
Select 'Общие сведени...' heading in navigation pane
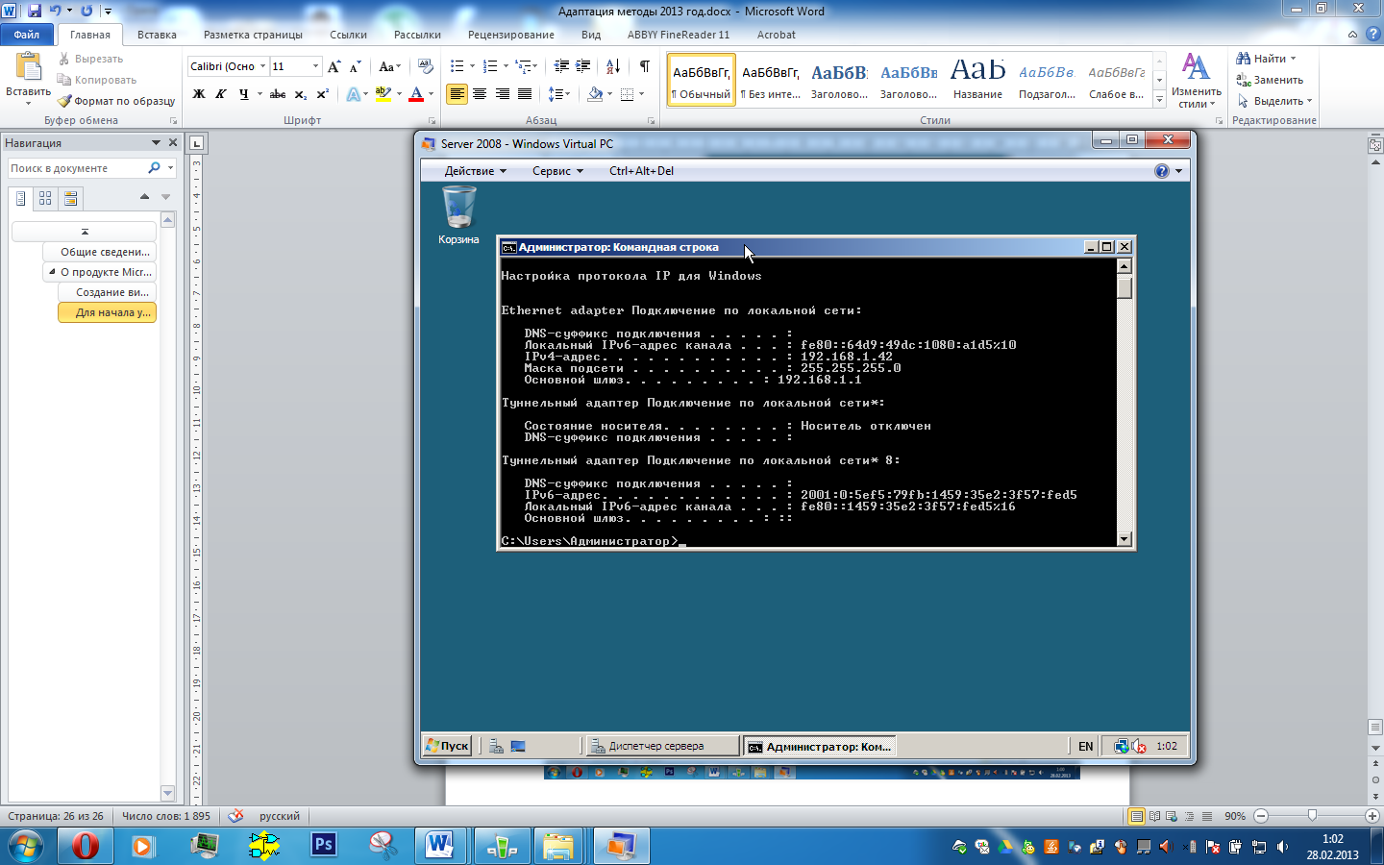(99, 252)
